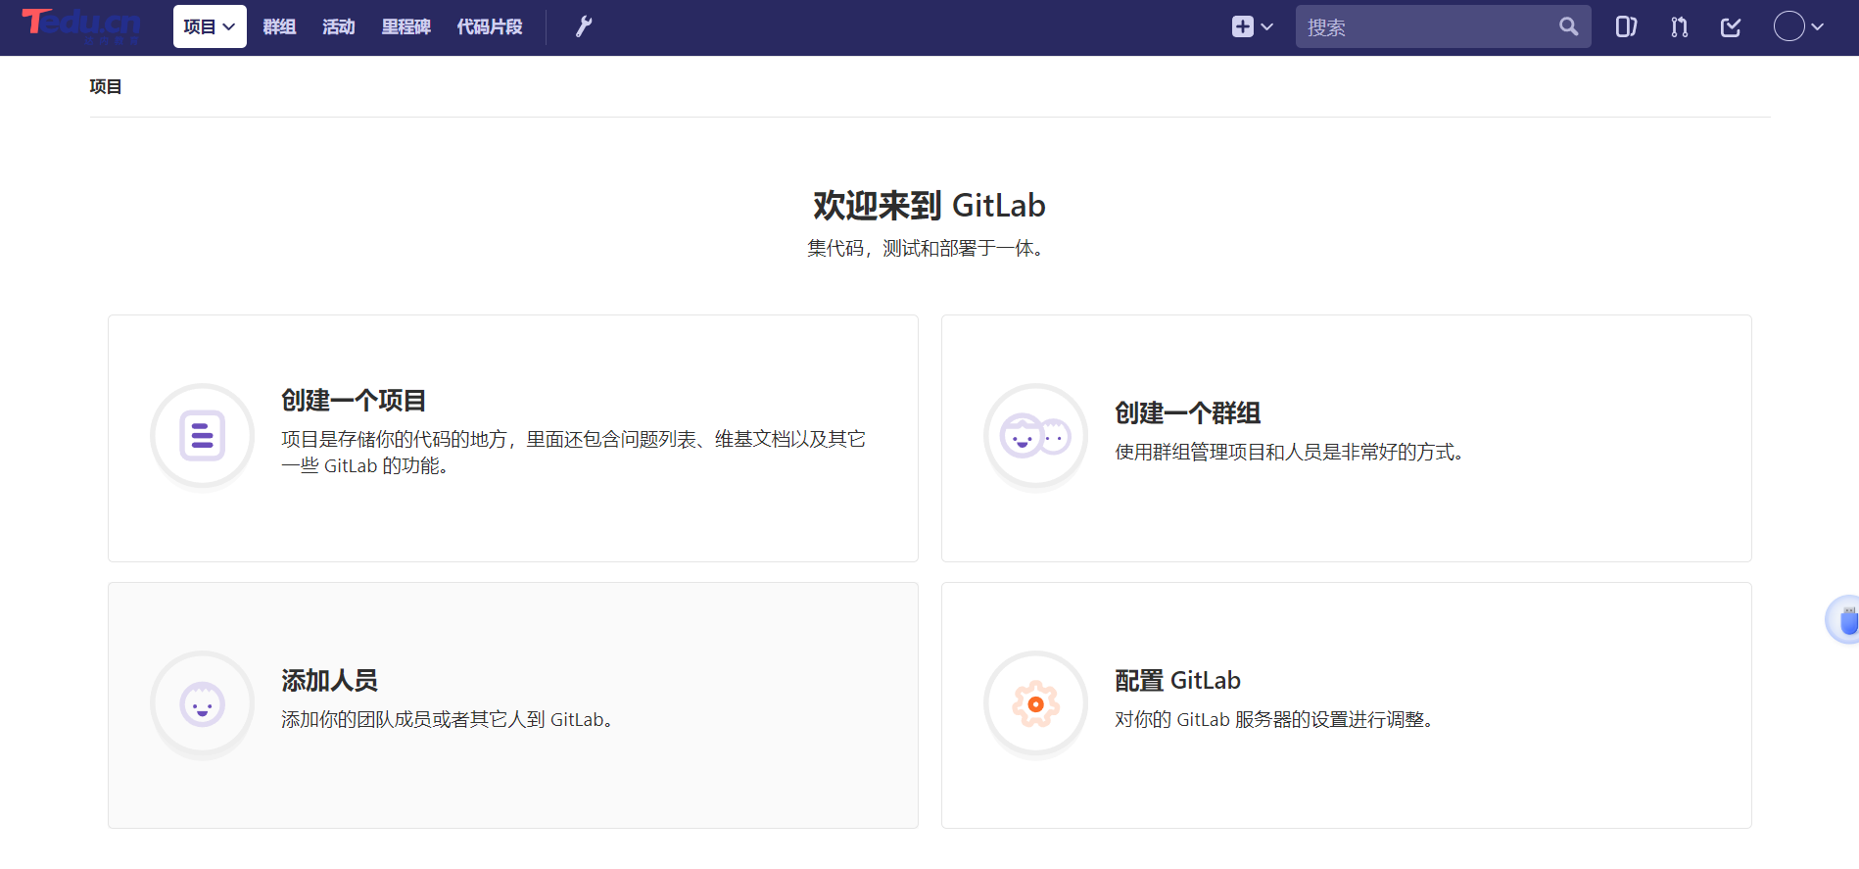This screenshot has height=869, width=1859.
Task: Open 代码片段 in the top navigation
Action: click(x=490, y=26)
